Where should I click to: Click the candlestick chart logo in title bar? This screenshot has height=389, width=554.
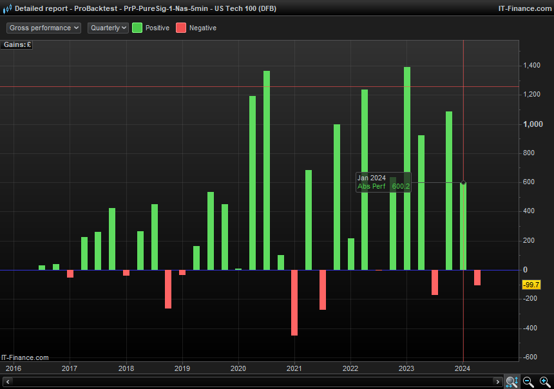tap(6, 8)
